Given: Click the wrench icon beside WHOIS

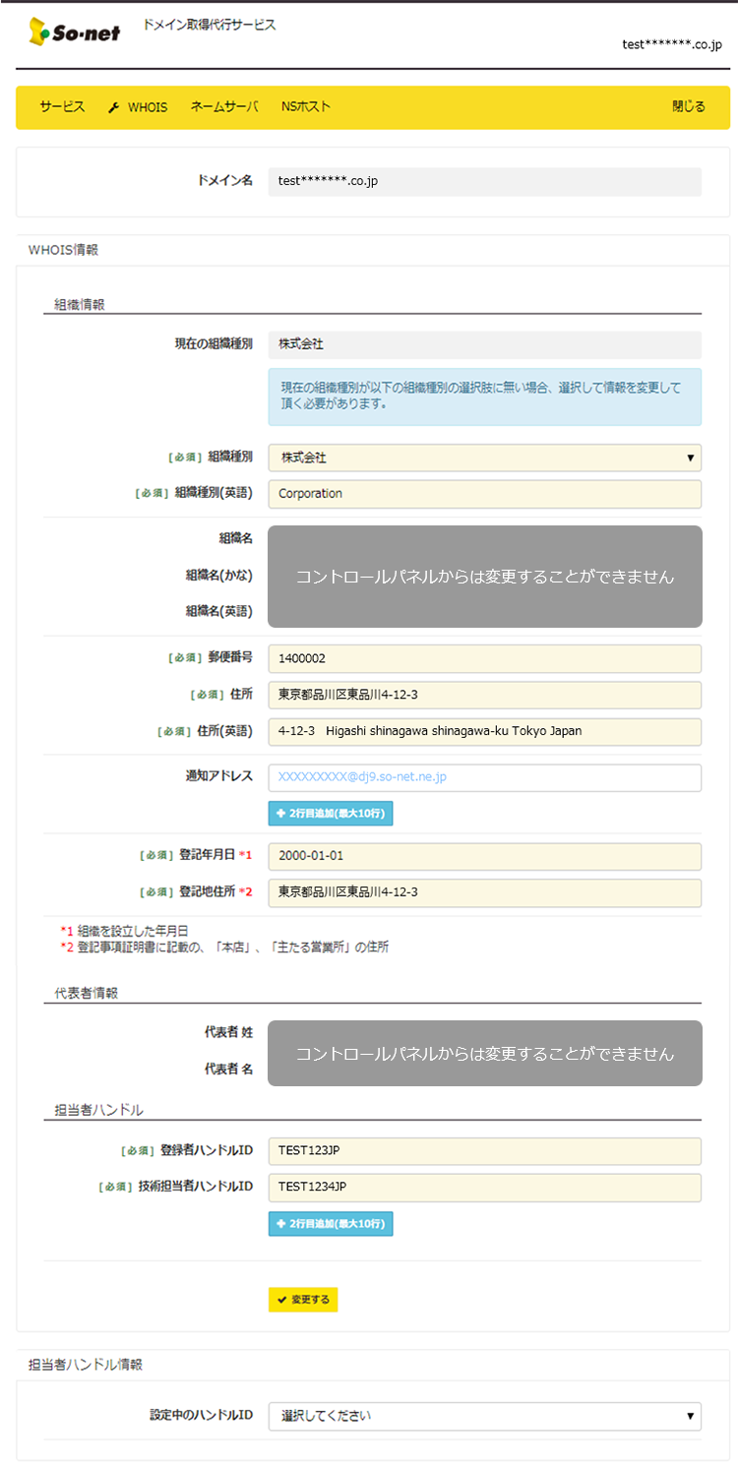Looking at the screenshot, I should [114, 107].
